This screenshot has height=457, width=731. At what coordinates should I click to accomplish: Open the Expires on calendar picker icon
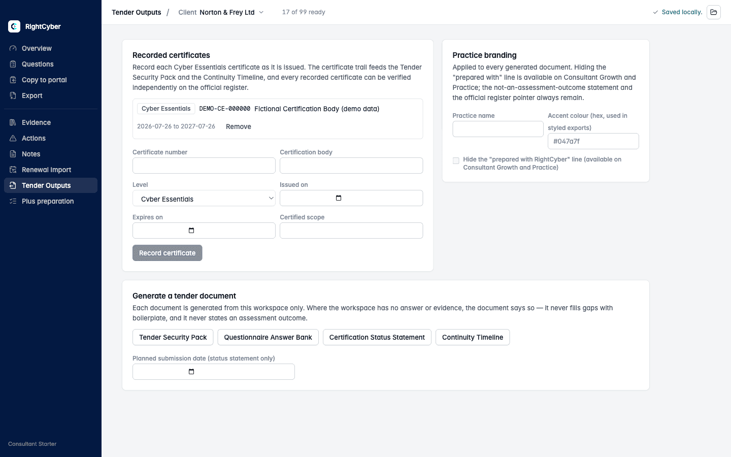point(191,231)
